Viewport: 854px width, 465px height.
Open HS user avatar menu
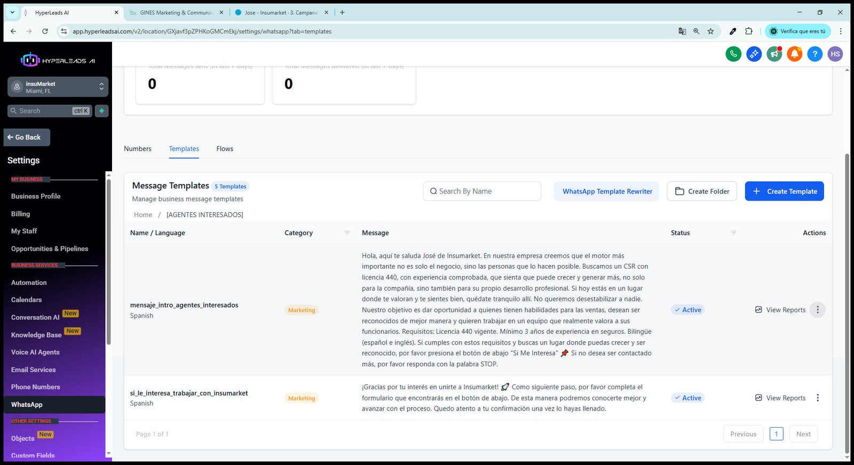click(835, 54)
